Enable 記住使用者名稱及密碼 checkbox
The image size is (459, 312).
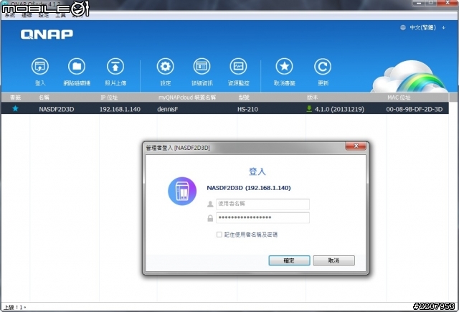tap(219, 235)
